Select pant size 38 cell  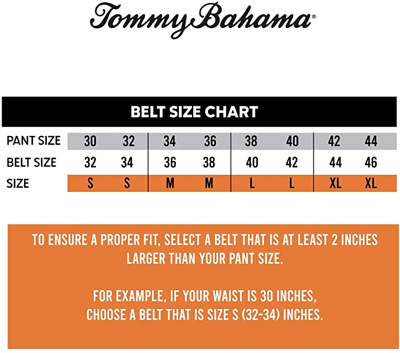click(251, 141)
